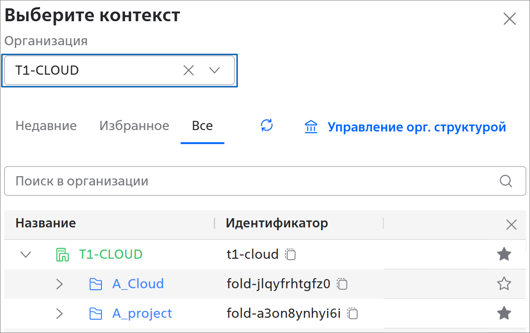
Task: Focus the Поиск в организации search field
Action: tap(249, 181)
